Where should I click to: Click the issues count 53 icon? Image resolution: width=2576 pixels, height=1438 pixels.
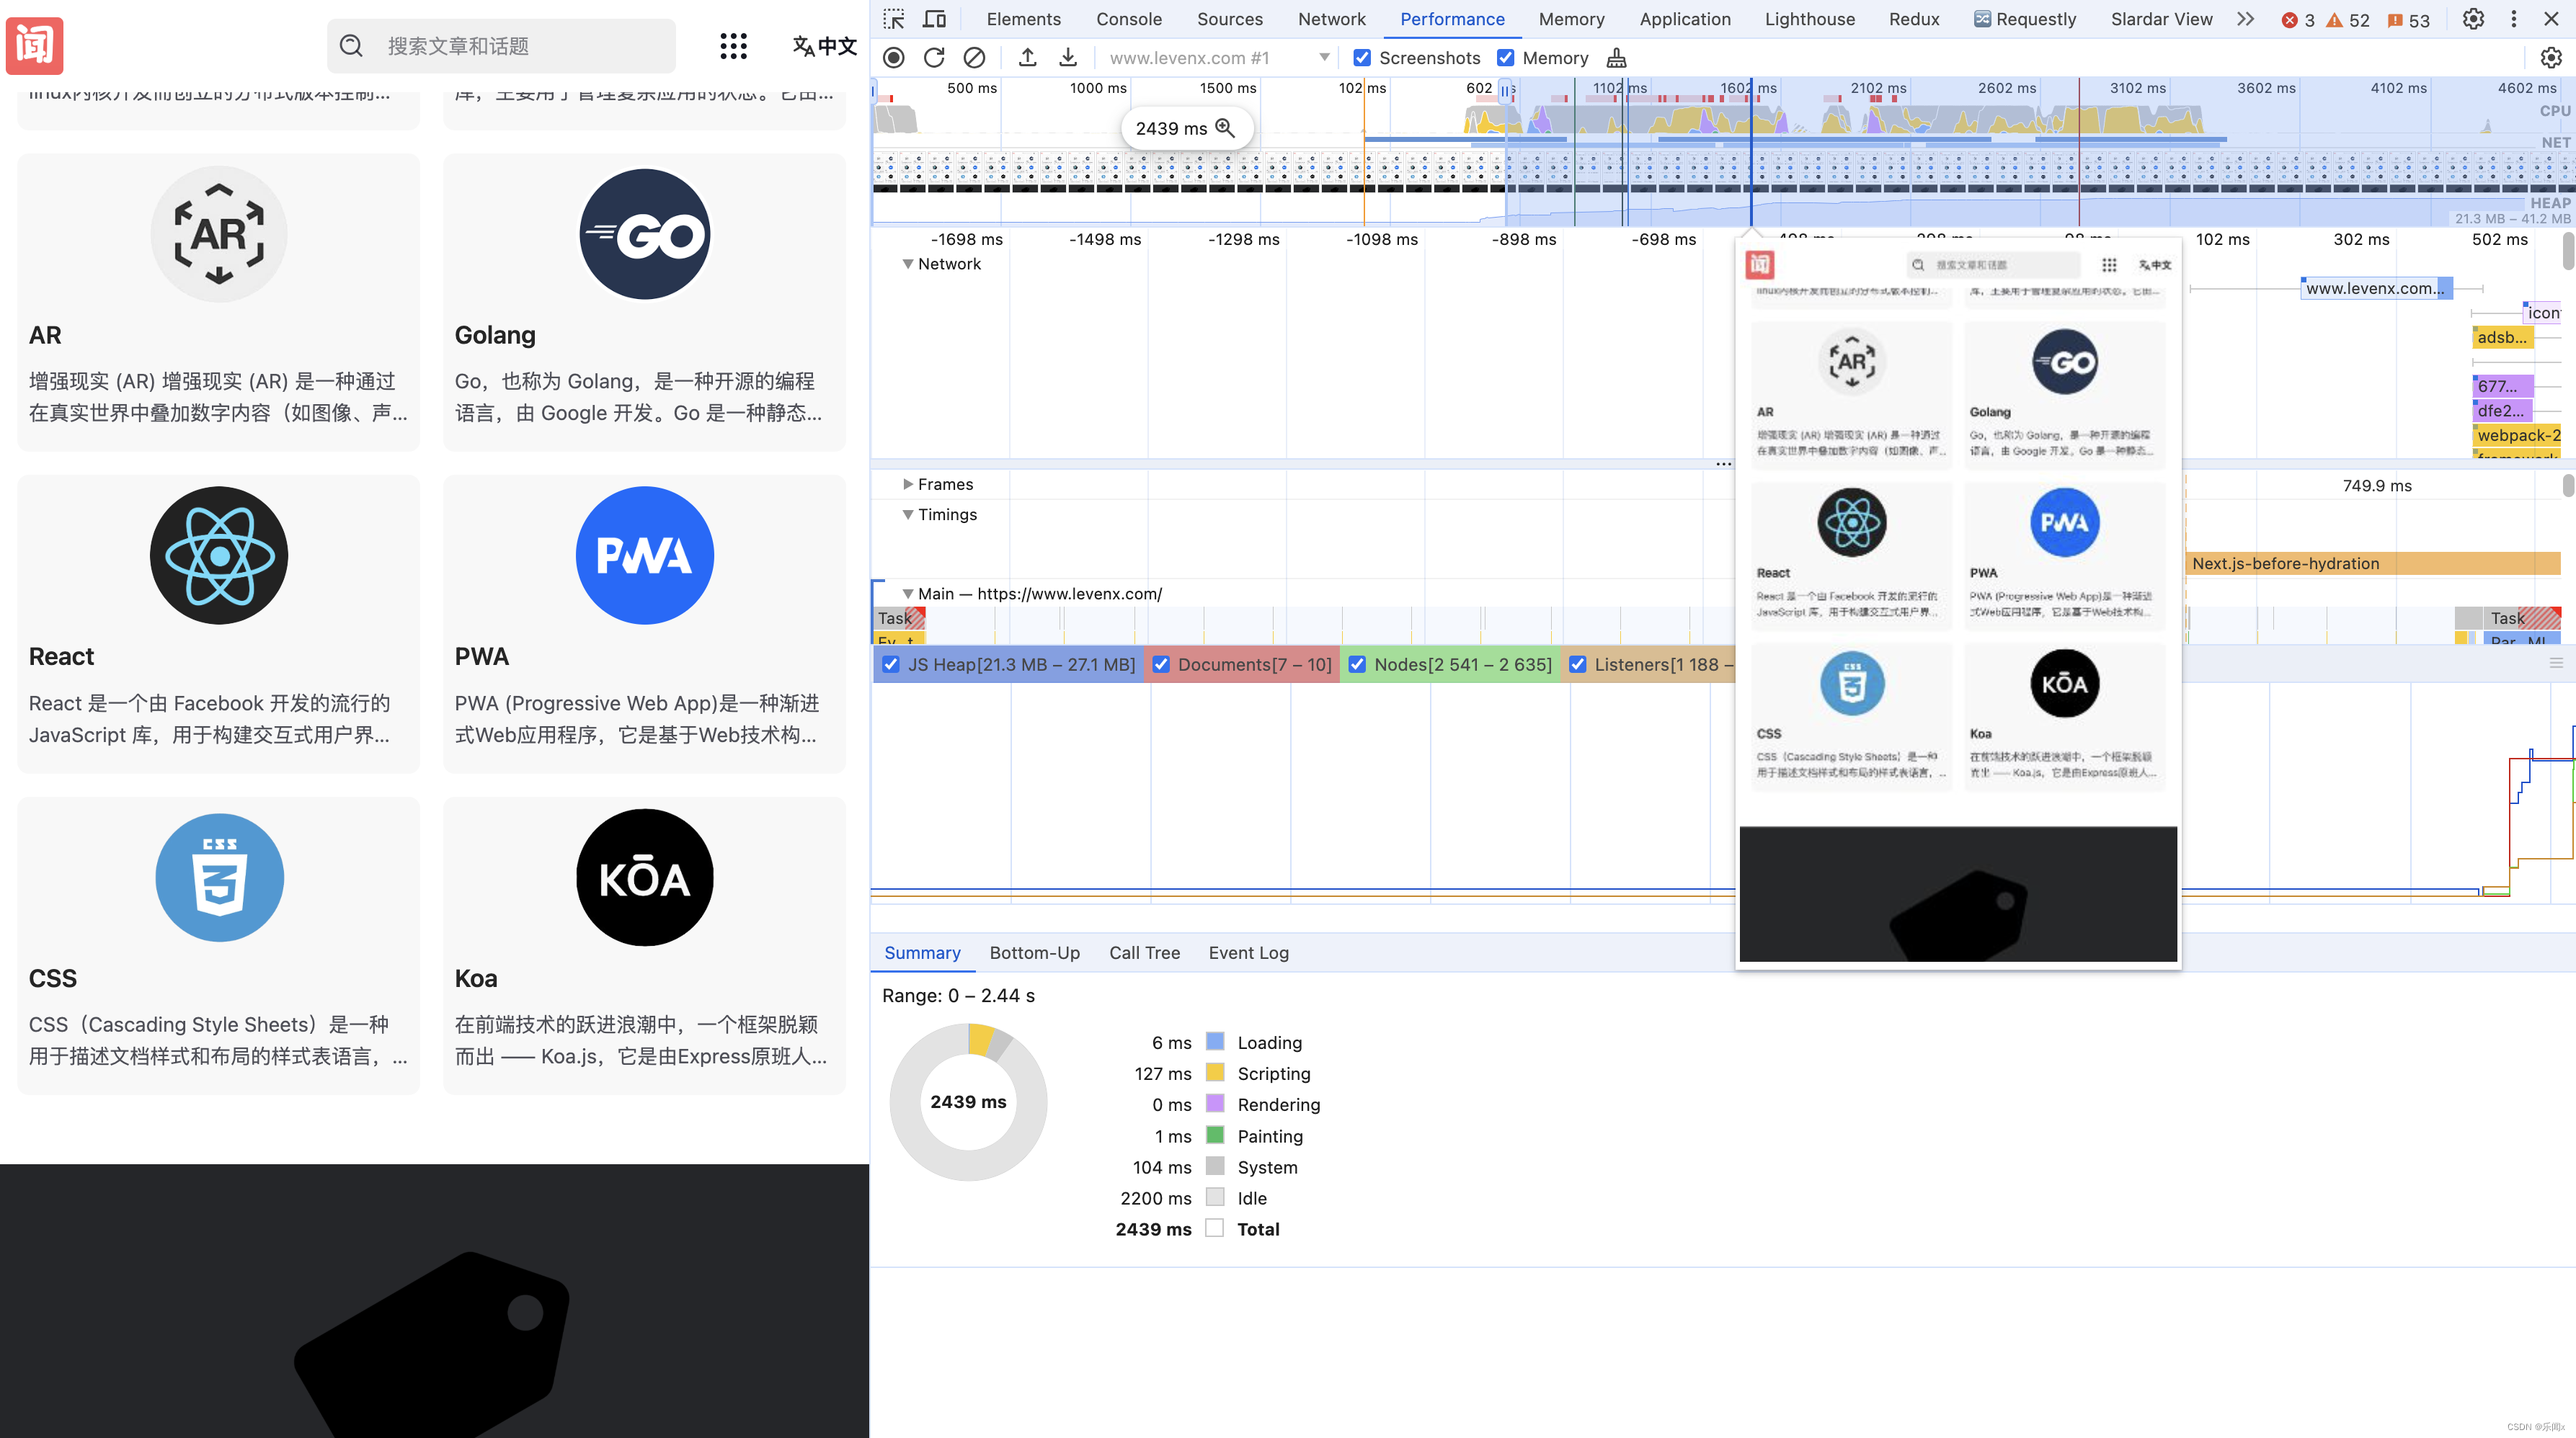click(2395, 20)
